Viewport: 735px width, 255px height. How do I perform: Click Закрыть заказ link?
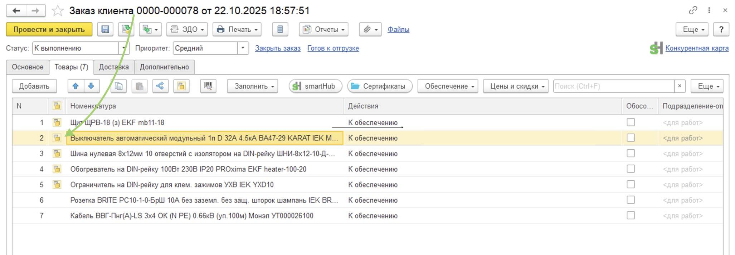pos(278,48)
